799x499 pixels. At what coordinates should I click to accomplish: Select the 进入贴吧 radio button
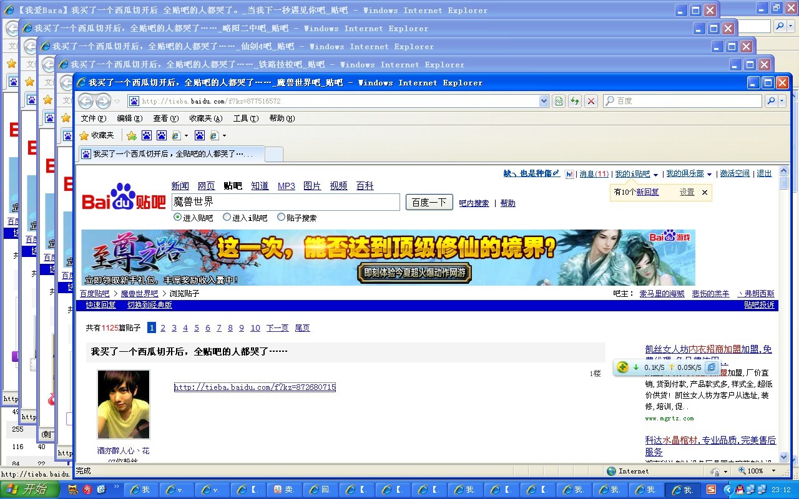pyautogui.click(x=177, y=218)
